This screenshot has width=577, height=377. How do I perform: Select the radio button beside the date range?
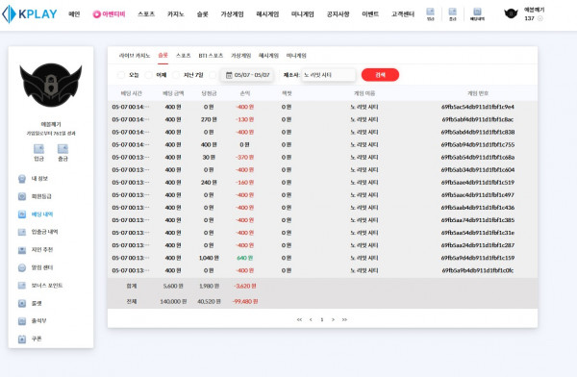(213, 75)
